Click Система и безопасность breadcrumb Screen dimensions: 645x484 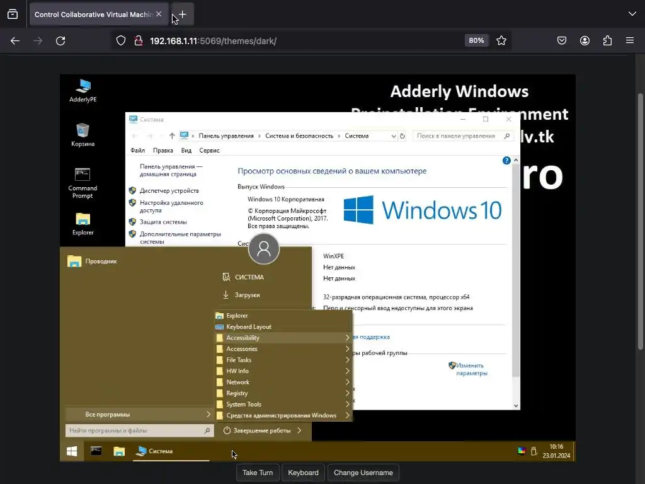click(299, 136)
